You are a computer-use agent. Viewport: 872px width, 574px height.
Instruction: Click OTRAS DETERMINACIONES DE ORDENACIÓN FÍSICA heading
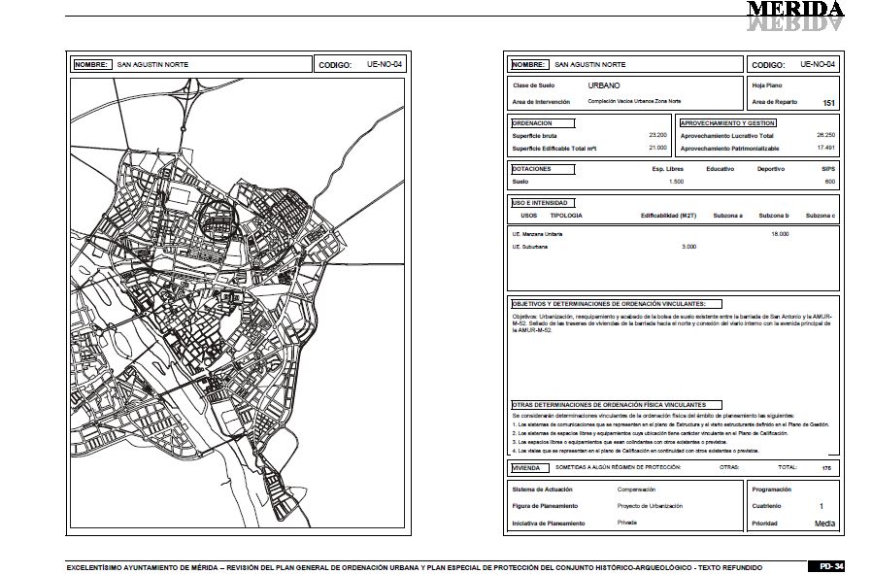pyautogui.click(x=617, y=405)
